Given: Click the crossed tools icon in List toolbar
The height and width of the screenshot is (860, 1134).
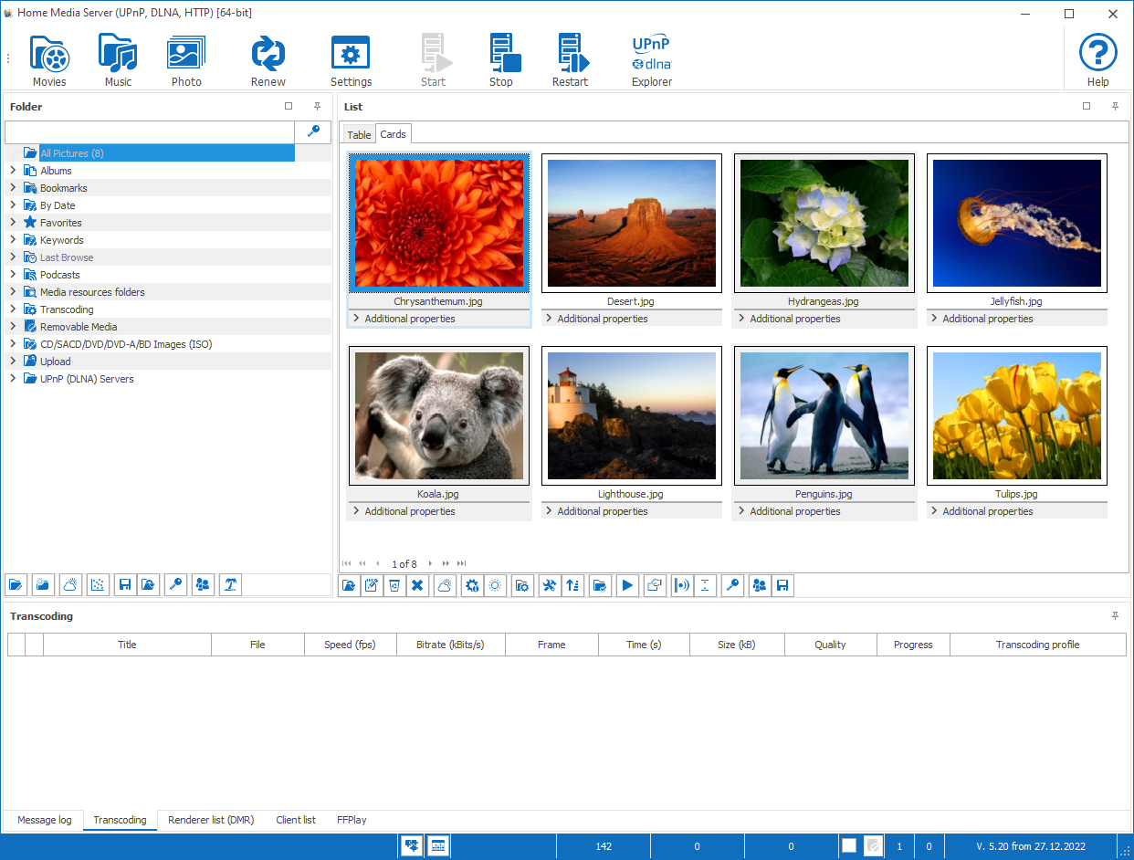Looking at the screenshot, I should coord(549,586).
